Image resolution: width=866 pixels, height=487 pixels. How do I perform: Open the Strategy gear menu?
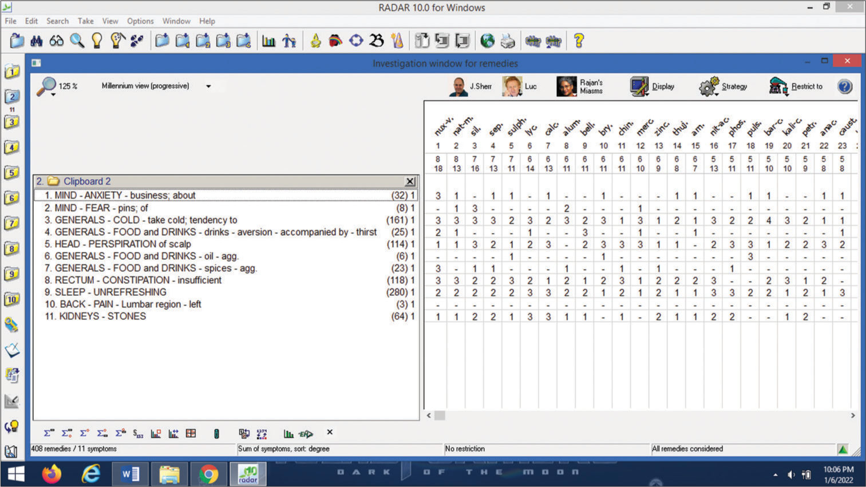pos(723,86)
